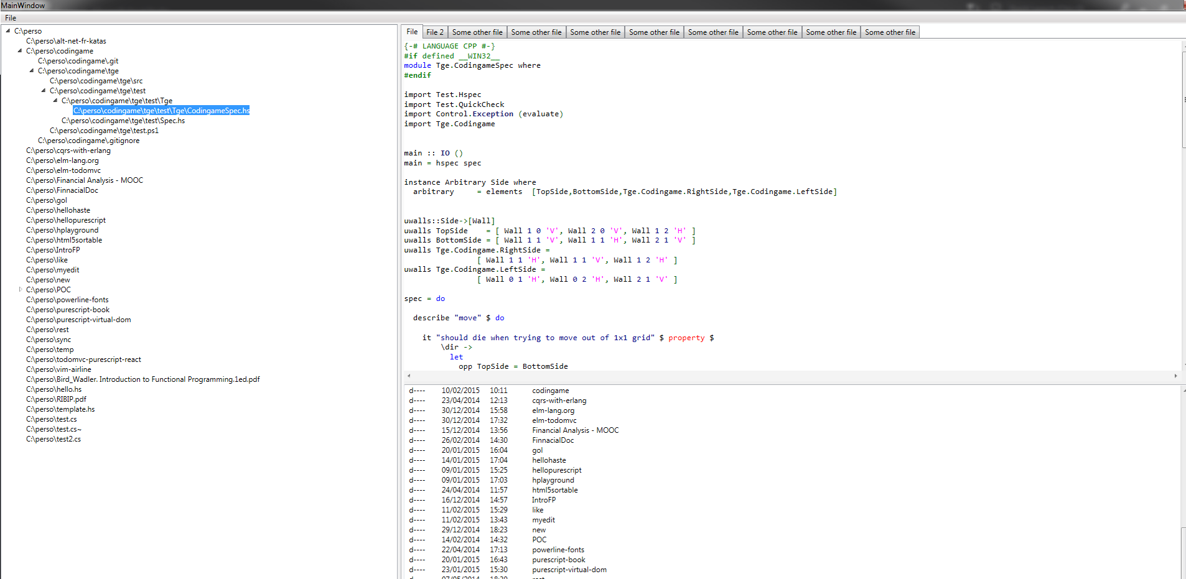Select C:\perso\test2.cs file

pos(54,439)
